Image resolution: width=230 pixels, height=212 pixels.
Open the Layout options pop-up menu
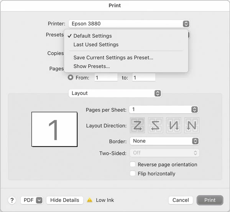(x=115, y=93)
